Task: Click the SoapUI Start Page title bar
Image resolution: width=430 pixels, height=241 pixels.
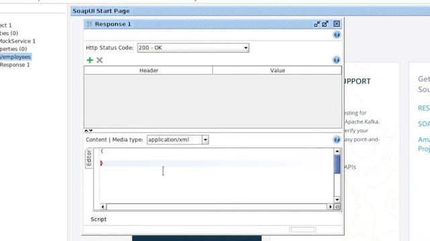Action: 250,11
